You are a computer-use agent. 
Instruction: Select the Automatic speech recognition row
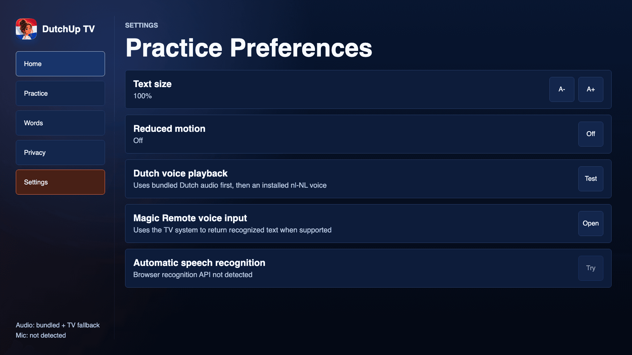coord(368,268)
